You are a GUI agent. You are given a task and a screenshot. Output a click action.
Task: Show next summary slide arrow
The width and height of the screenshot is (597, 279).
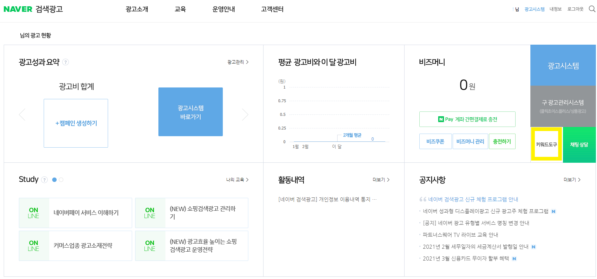coord(245,114)
